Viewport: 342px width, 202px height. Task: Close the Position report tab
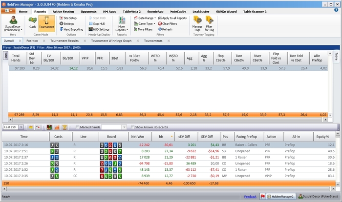[x=44, y=41]
